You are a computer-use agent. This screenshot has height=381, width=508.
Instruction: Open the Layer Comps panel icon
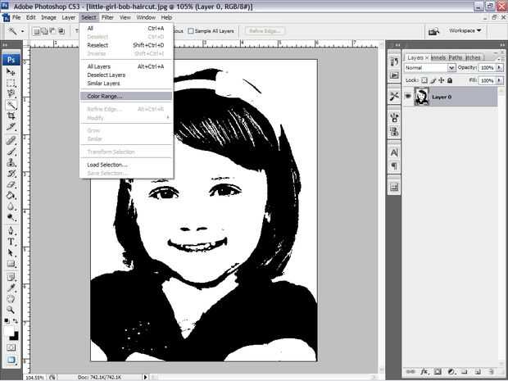click(394, 187)
